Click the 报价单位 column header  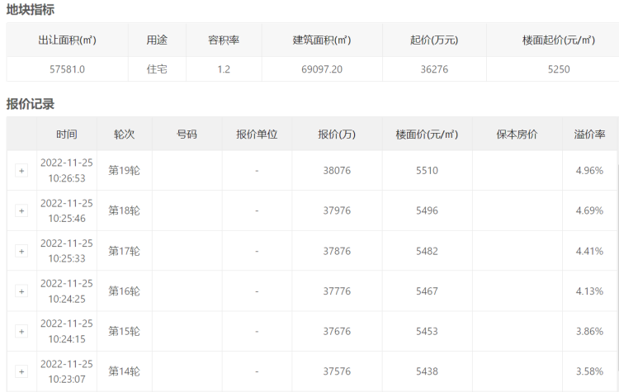click(257, 135)
